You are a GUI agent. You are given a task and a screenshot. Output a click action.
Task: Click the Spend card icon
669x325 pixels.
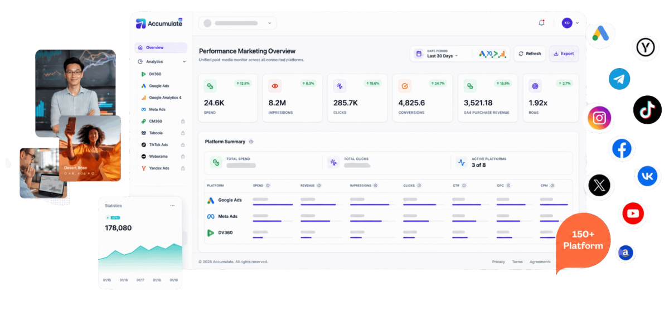tap(210, 86)
